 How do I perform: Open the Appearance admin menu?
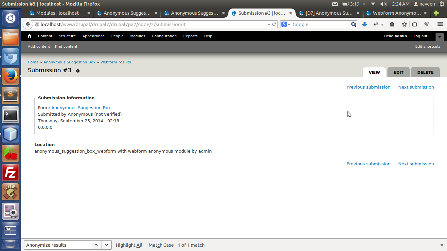pyautogui.click(x=94, y=36)
